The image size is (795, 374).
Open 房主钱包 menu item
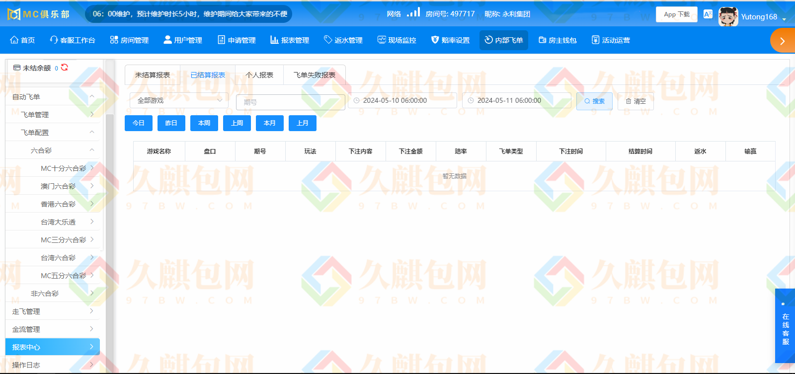point(557,40)
